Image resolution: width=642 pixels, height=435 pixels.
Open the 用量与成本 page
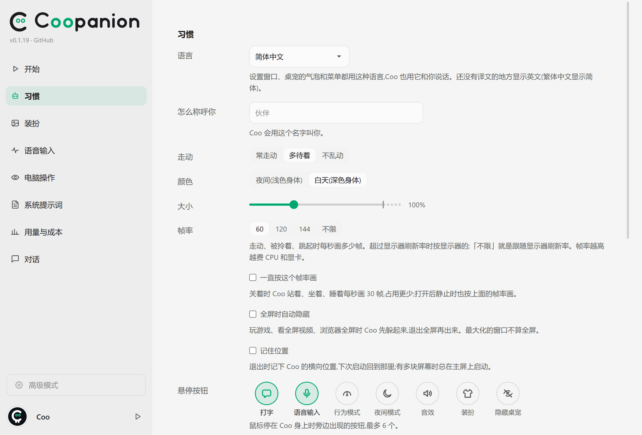point(76,232)
